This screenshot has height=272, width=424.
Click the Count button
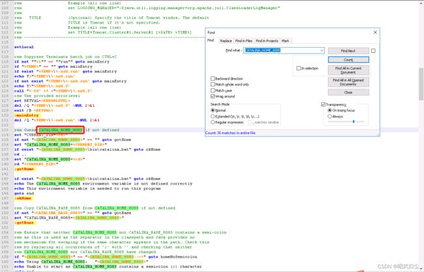click(x=348, y=60)
